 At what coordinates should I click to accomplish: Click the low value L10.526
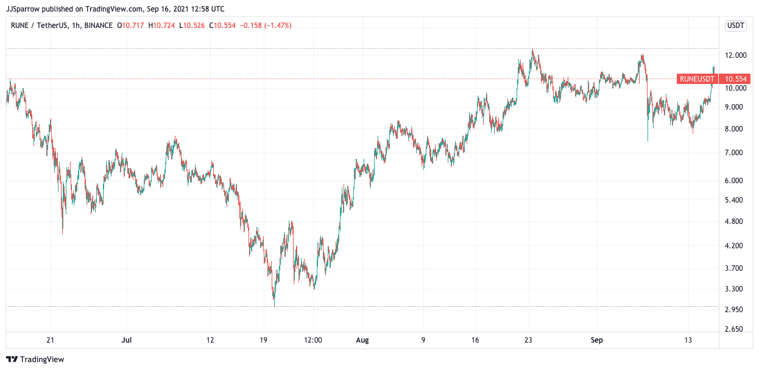tap(192, 26)
